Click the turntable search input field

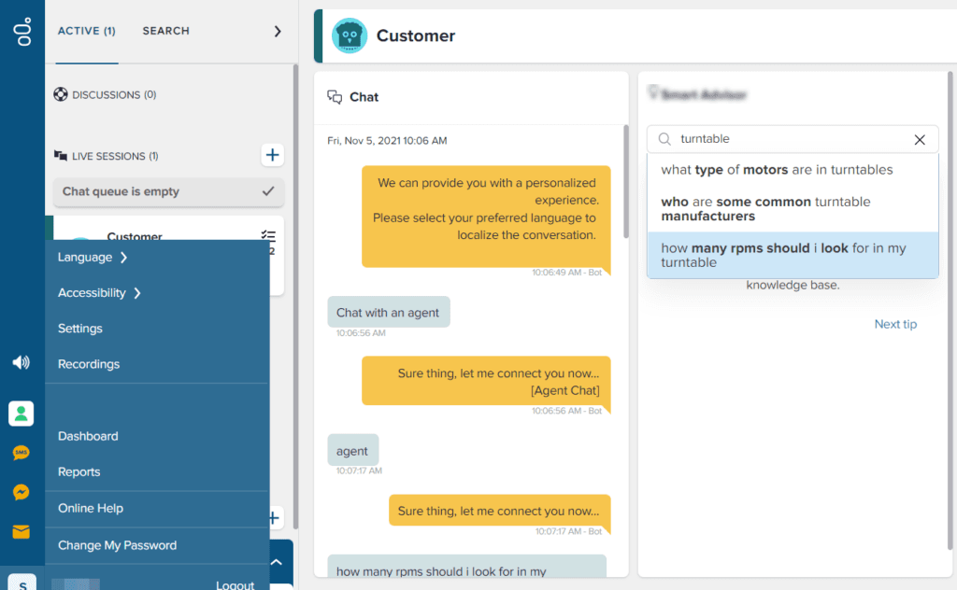(x=790, y=139)
